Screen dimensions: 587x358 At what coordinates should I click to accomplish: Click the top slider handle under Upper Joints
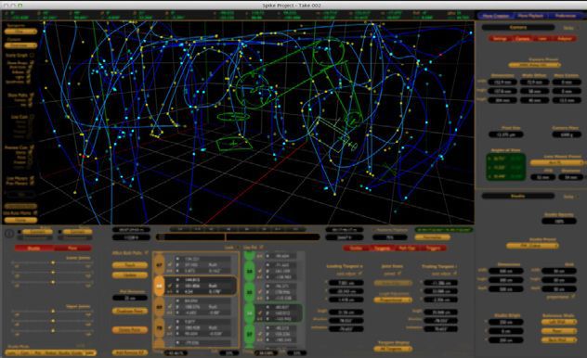[53, 312]
